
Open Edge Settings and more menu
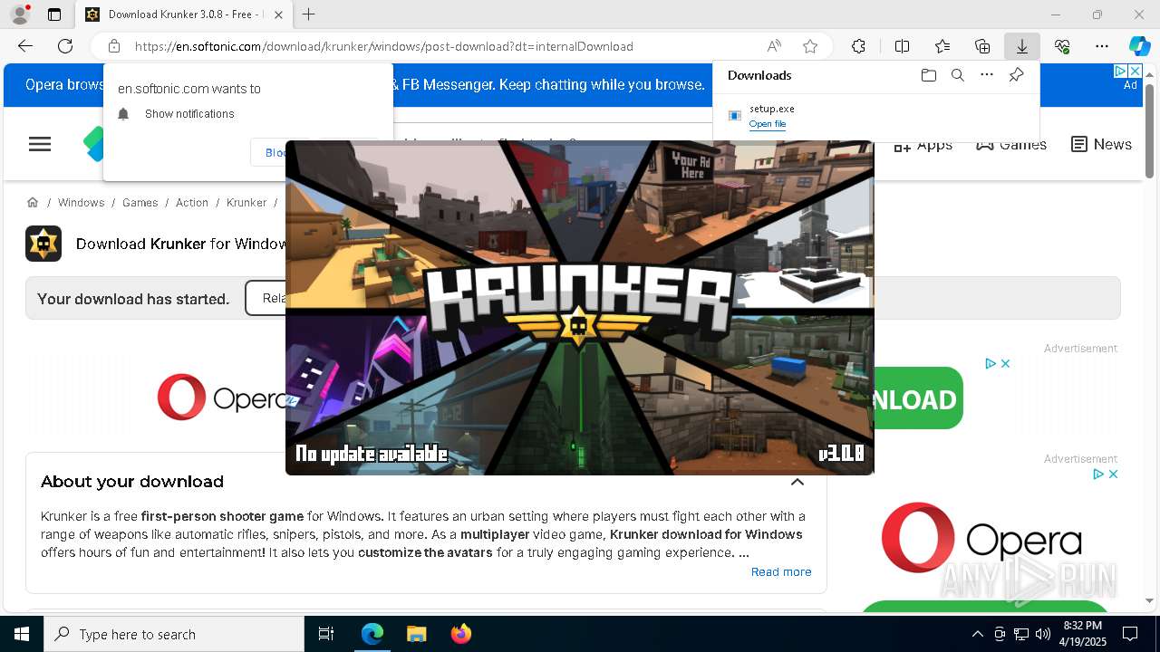click(1102, 46)
